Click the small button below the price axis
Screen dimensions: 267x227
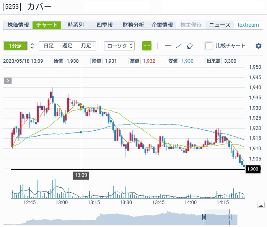point(260,205)
